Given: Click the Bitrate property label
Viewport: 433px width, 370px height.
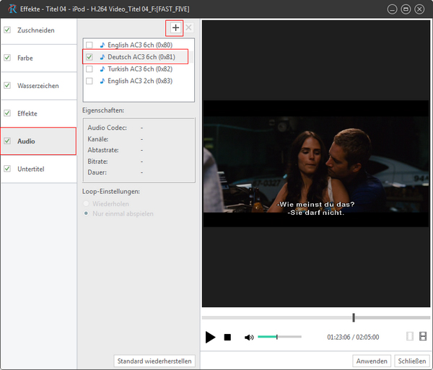Looking at the screenshot, I should pos(97,162).
